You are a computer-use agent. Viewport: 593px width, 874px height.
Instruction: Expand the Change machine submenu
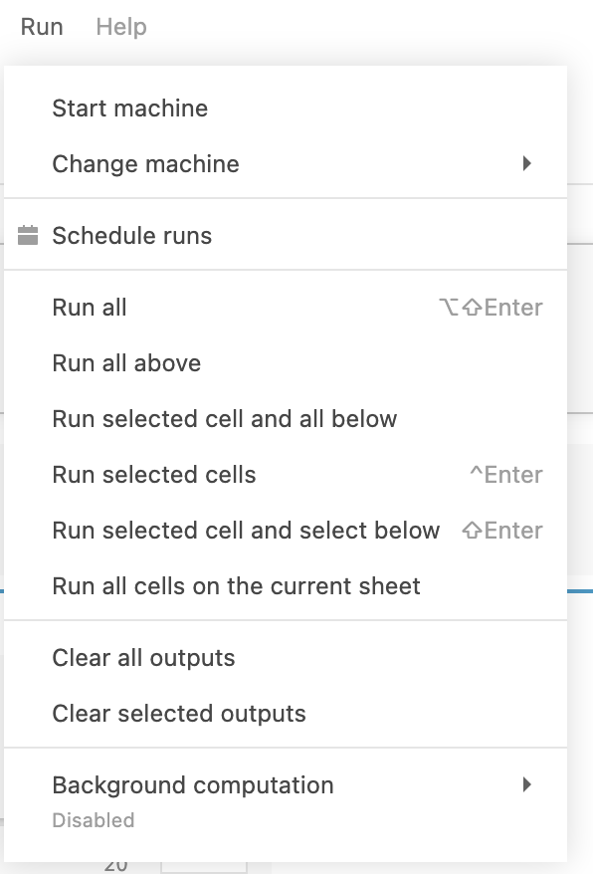point(145,164)
